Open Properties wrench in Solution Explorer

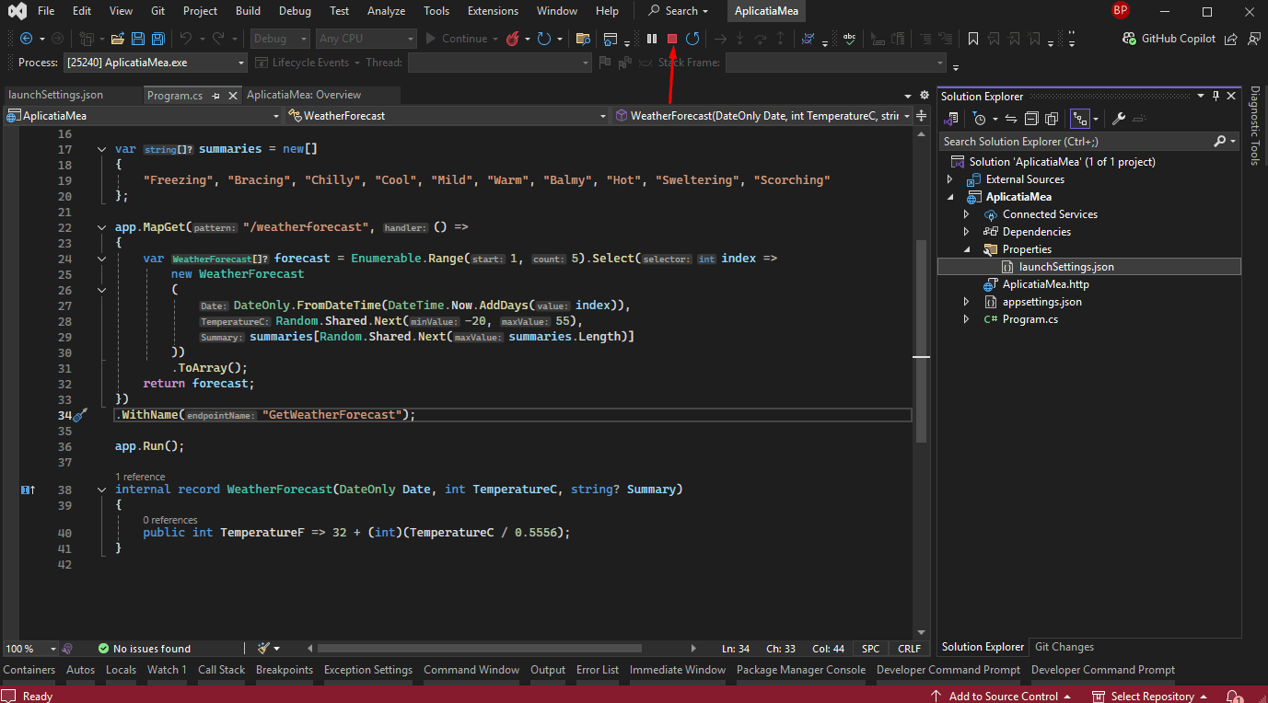click(x=1119, y=119)
